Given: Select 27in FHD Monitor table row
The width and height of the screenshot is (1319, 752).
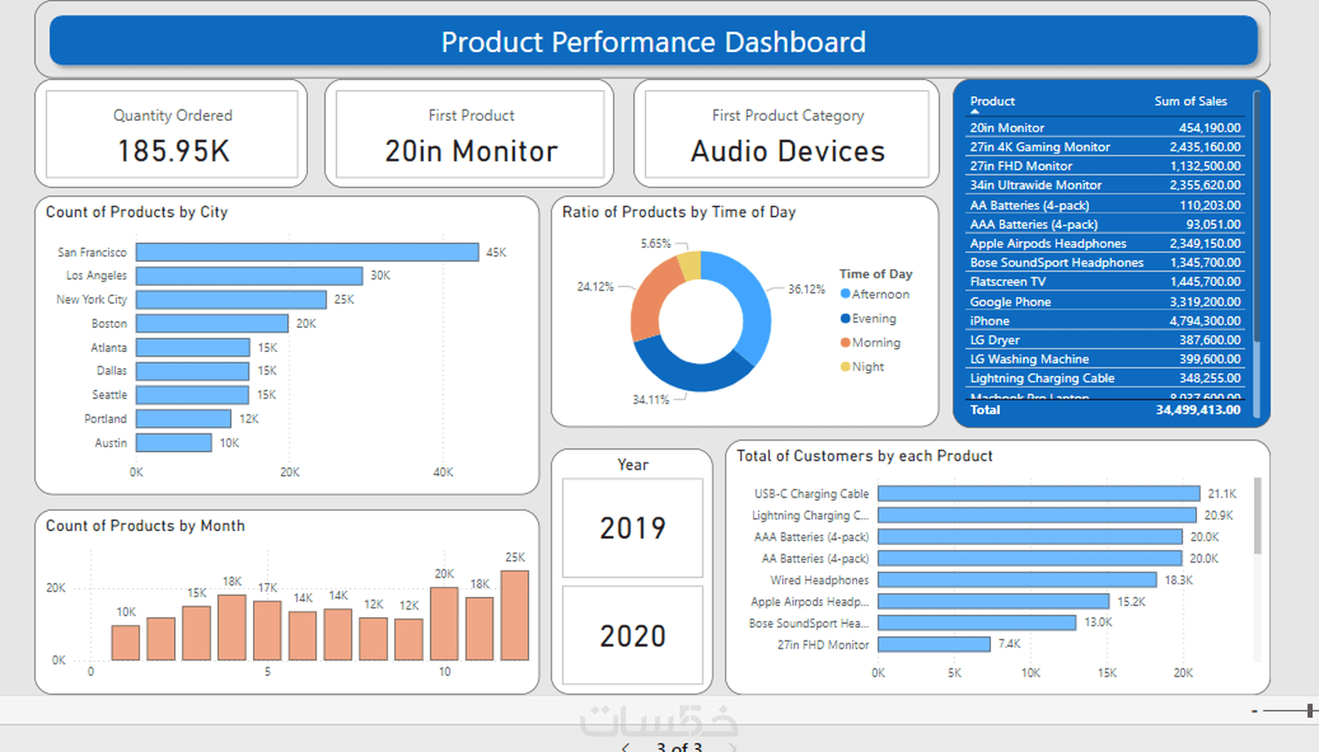Looking at the screenshot, I should 1105,166.
